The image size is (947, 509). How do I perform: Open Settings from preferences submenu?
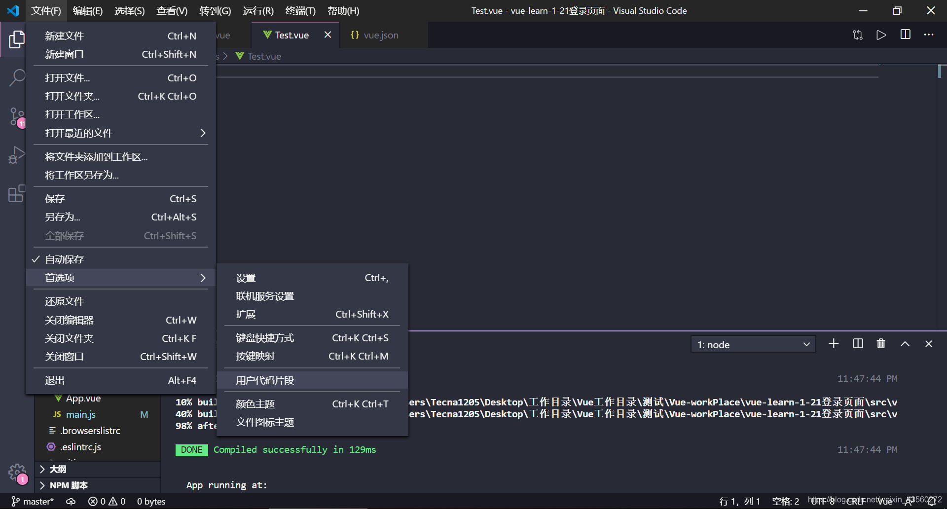click(312, 278)
